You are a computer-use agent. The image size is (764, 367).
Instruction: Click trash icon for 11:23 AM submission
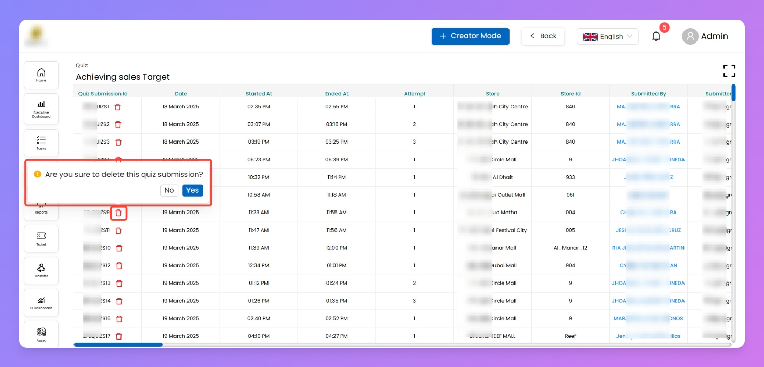point(118,213)
